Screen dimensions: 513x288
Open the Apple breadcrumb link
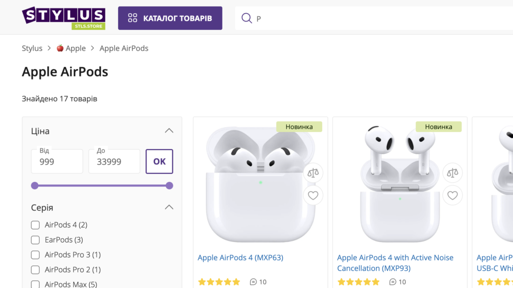pos(71,48)
